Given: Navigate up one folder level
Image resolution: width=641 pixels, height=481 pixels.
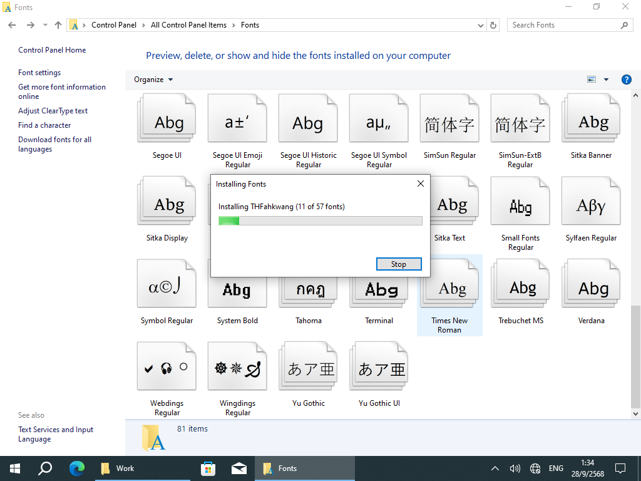Looking at the screenshot, I should click(x=58, y=25).
